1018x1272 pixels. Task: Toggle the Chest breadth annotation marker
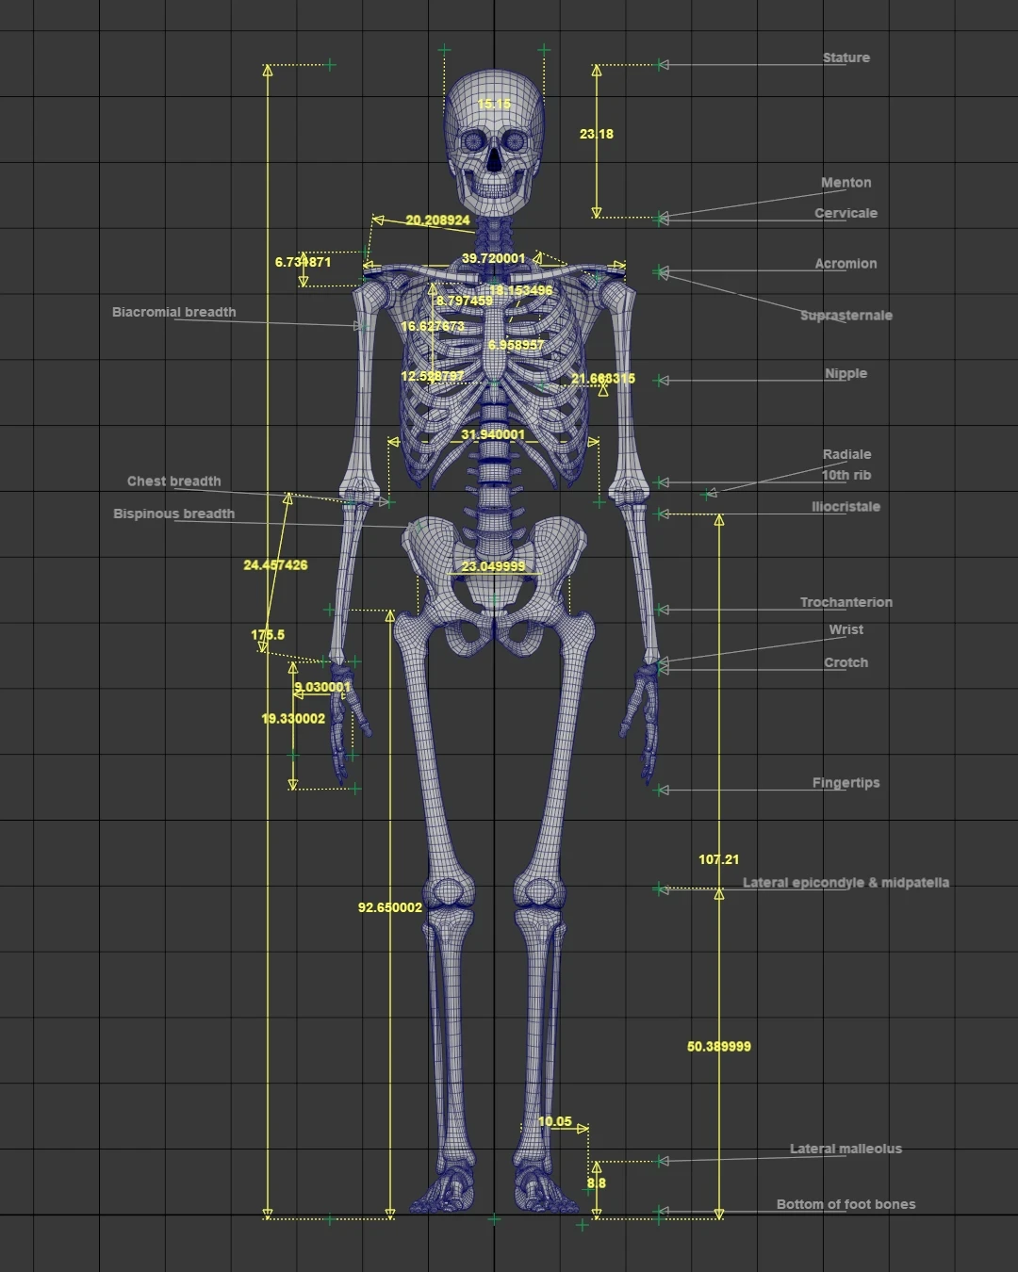click(390, 501)
